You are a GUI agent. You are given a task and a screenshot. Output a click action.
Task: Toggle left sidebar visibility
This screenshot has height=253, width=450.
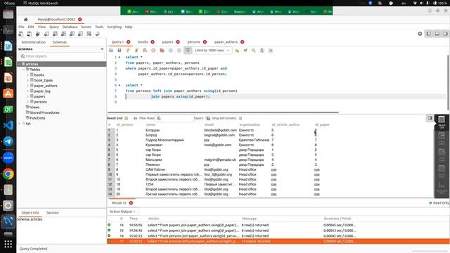click(428, 34)
